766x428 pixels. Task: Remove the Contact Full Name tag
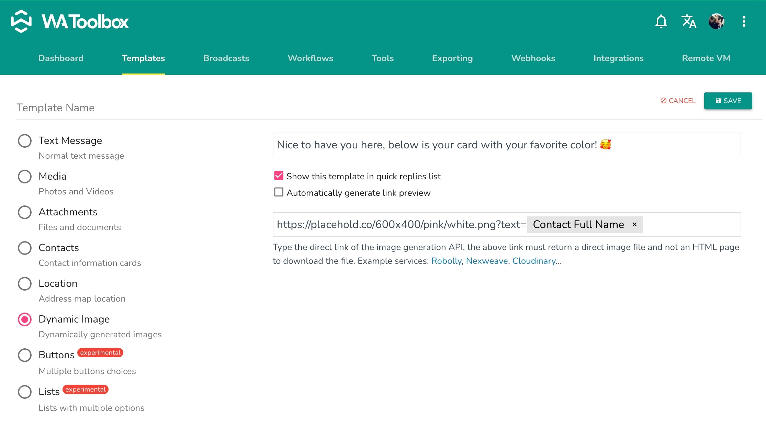coord(634,224)
